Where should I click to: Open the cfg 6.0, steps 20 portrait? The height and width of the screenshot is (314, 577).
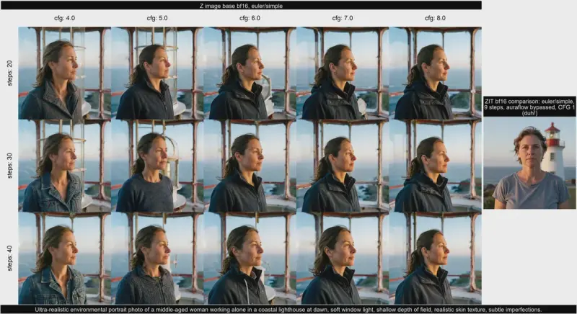tap(250, 73)
